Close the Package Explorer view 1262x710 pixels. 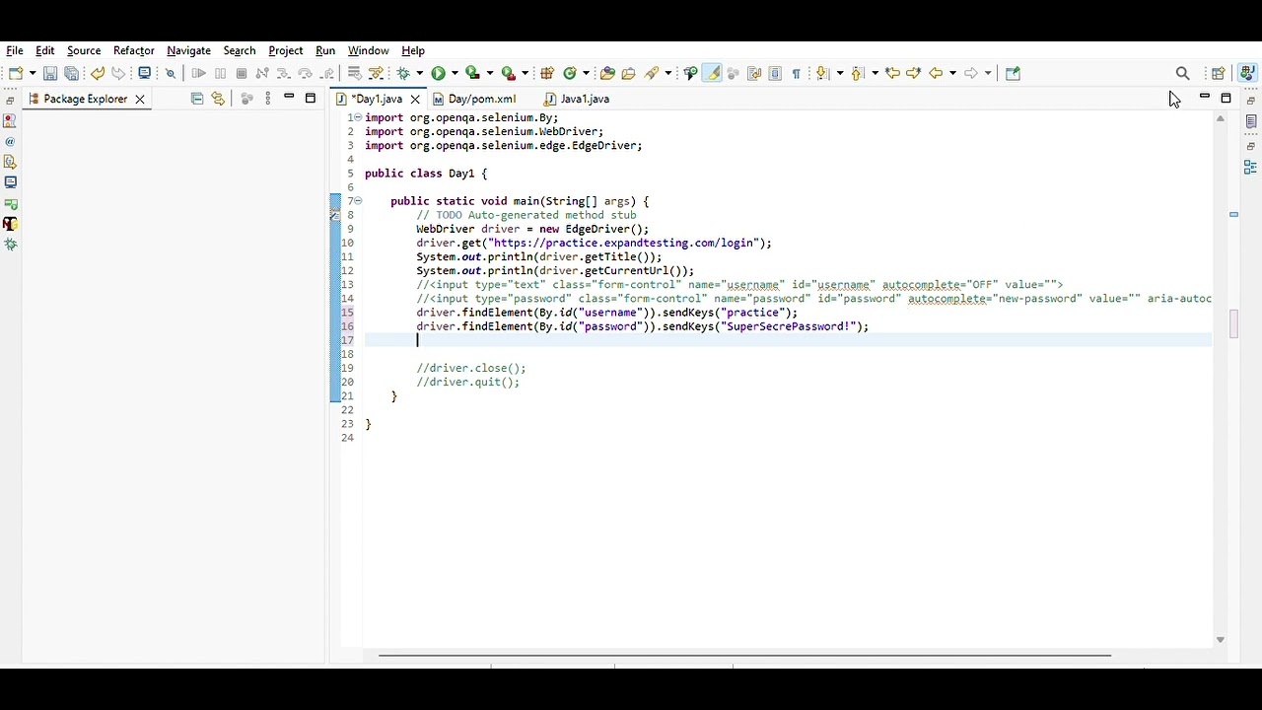pyautogui.click(x=140, y=99)
